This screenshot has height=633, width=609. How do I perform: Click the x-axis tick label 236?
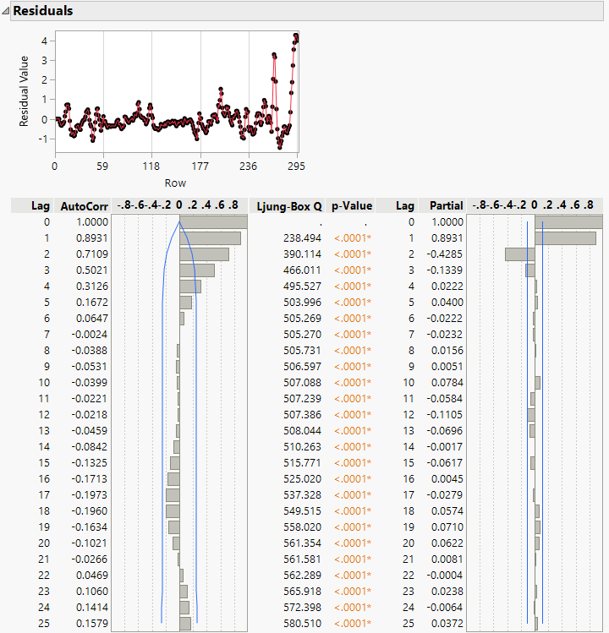coord(248,166)
